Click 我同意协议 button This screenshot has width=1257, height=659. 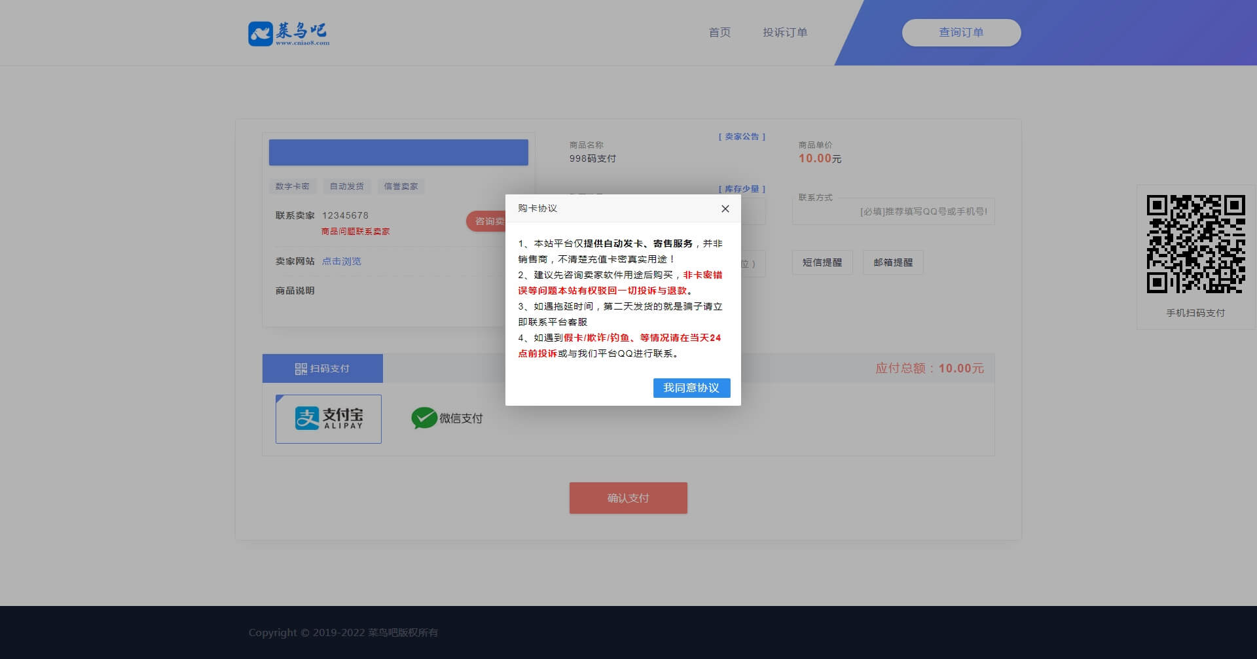click(691, 388)
